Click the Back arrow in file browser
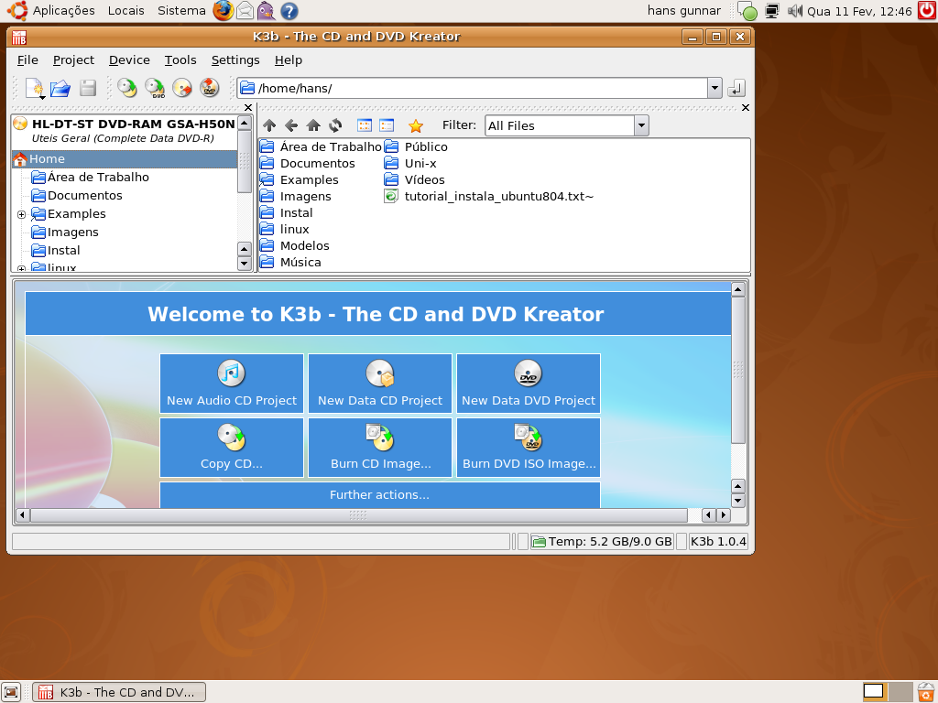This screenshot has width=938, height=703. tap(291, 125)
